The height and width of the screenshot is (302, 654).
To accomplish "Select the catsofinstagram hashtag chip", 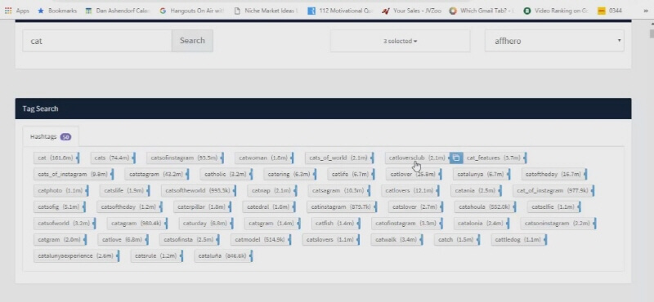I will pos(186,158).
